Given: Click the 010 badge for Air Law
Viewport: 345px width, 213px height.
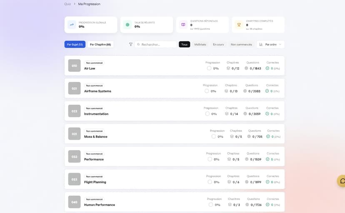Looking at the screenshot, I should (x=74, y=66).
